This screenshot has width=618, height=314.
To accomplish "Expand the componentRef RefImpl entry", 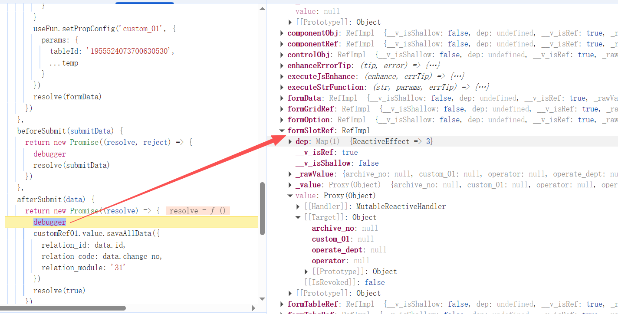I will pyautogui.click(x=282, y=44).
